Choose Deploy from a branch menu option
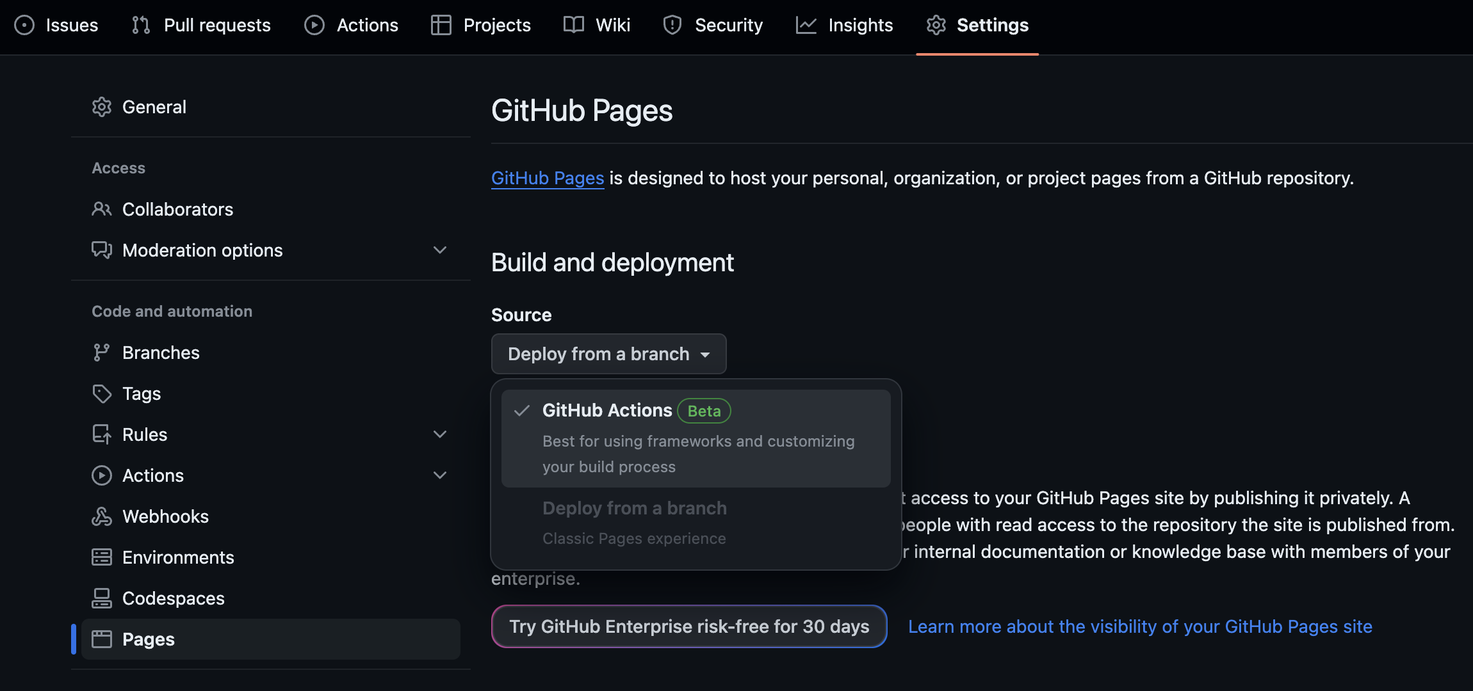 [x=696, y=523]
